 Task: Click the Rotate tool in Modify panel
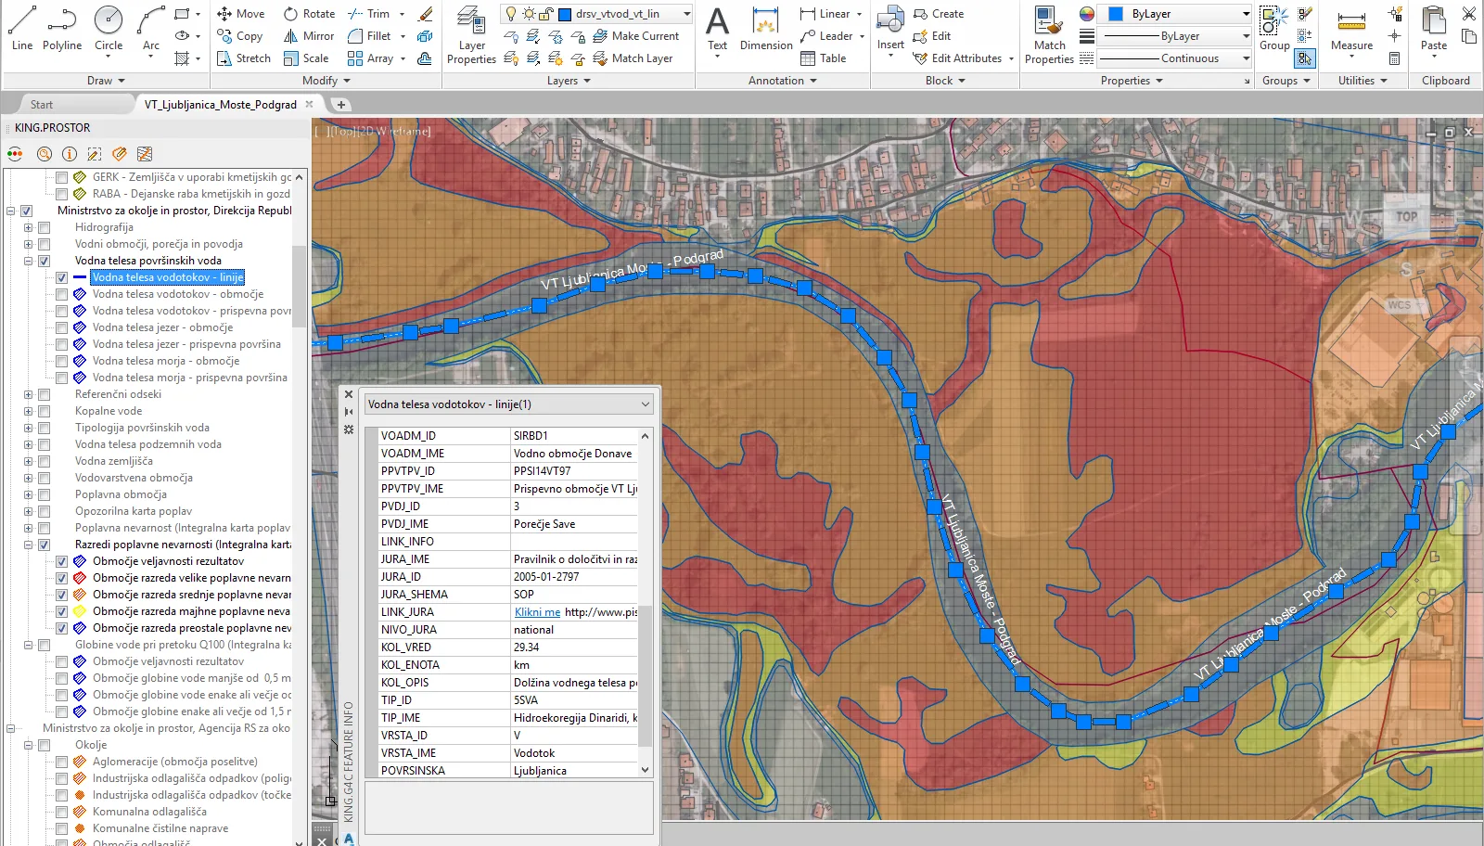[x=309, y=14]
